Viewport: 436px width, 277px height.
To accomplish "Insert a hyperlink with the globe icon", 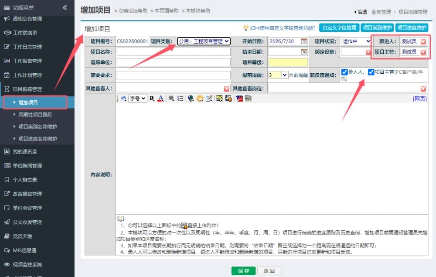I will (191, 98).
